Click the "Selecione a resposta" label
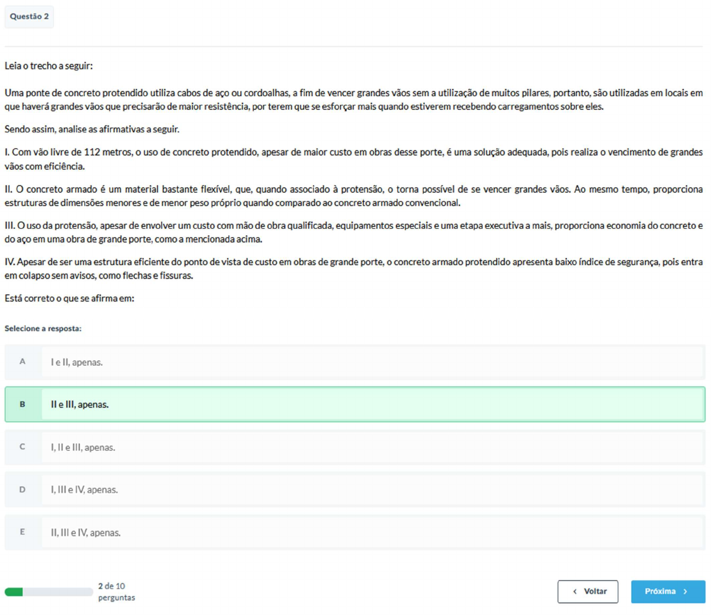The width and height of the screenshot is (711, 615). [43, 328]
